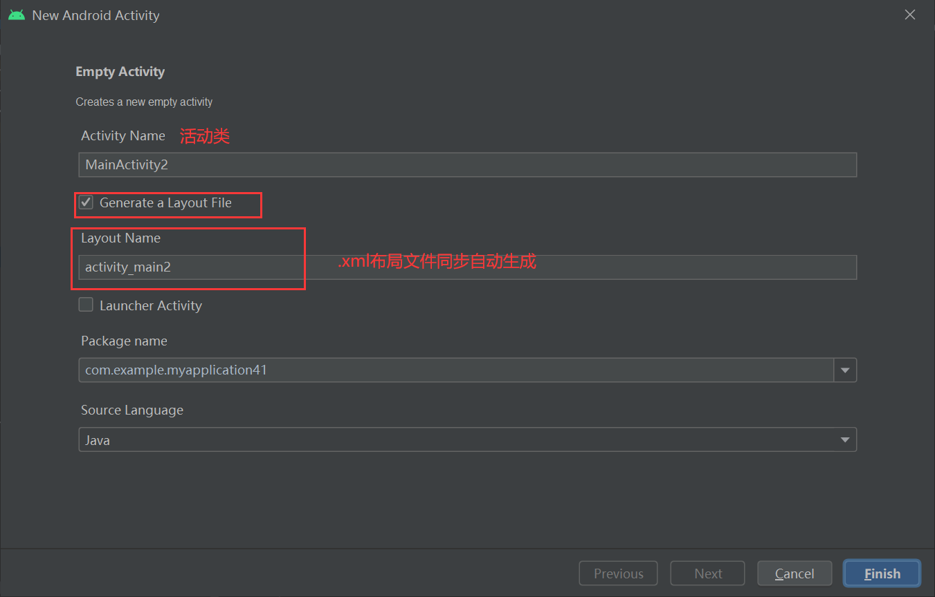
Task: Open the Package name dropdown arrow
Action: pyautogui.click(x=845, y=370)
